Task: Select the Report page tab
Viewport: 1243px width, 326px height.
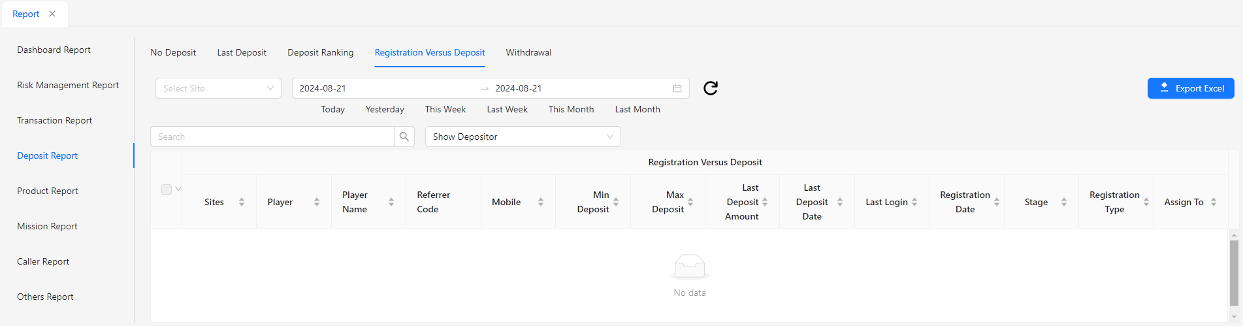Action: click(26, 14)
